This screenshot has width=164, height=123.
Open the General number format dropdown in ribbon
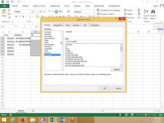click(x=94, y=12)
